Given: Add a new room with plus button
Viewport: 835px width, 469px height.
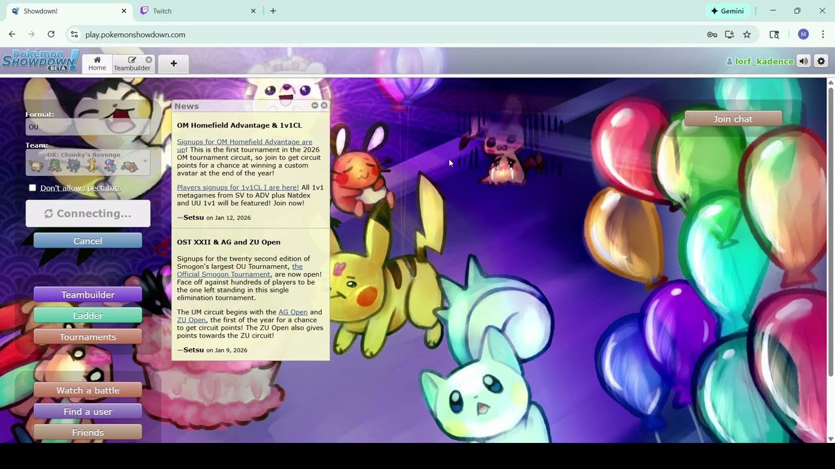Looking at the screenshot, I should click(x=174, y=64).
